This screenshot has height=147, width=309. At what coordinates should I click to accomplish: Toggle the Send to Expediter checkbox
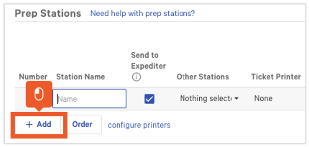(x=149, y=99)
